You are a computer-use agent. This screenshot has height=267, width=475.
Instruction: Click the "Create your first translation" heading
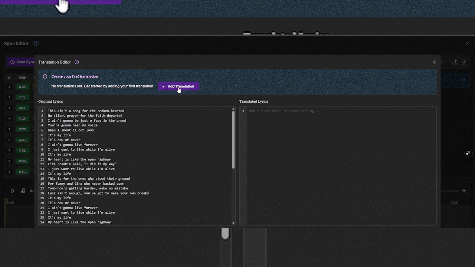tap(75, 76)
